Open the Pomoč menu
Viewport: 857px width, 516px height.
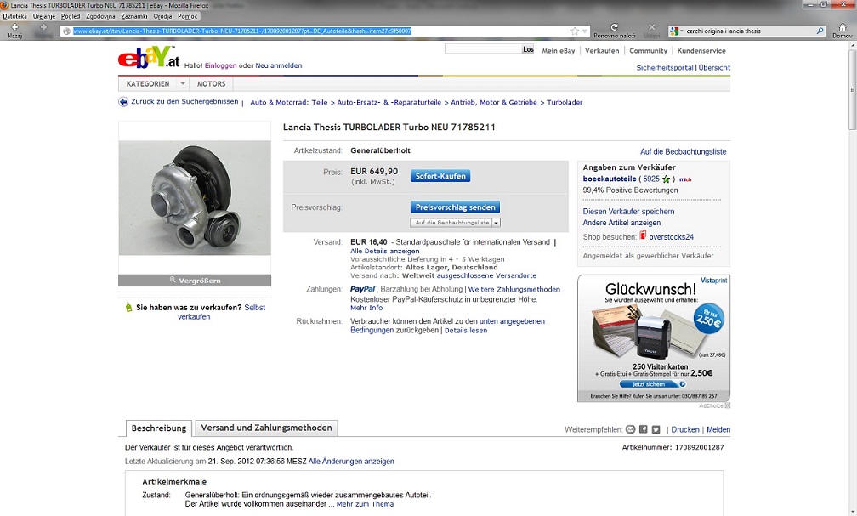187,16
